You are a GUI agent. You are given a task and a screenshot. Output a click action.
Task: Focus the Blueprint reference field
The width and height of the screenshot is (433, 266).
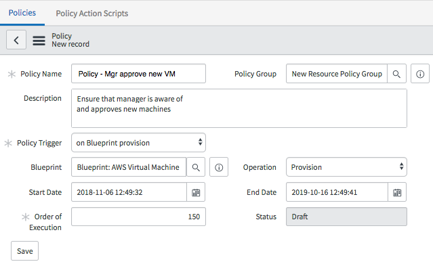[129, 167]
